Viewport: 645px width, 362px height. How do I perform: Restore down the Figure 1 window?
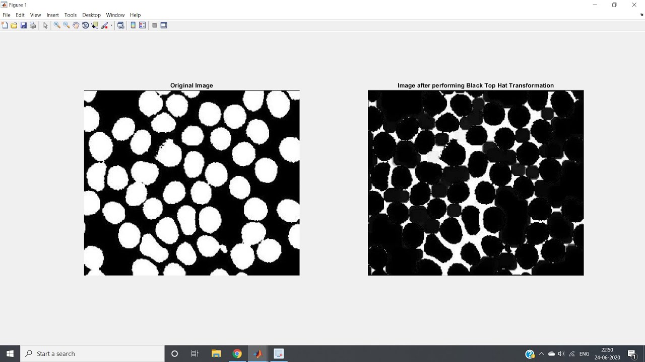(x=614, y=5)
